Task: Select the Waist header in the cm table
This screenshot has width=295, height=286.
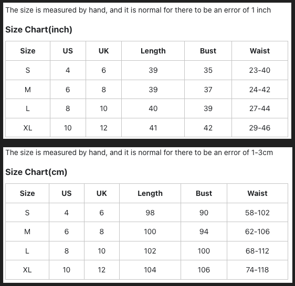Action: click(257, 193)
